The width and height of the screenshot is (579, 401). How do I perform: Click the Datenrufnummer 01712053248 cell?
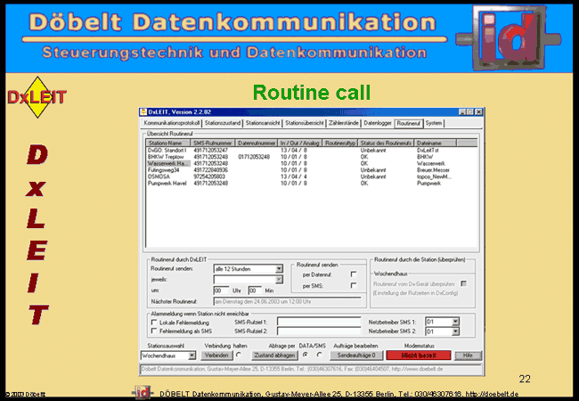coord(254,157)
